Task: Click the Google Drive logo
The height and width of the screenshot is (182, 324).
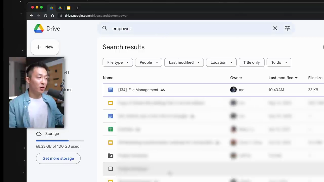Action: click(x=39, y=29)
